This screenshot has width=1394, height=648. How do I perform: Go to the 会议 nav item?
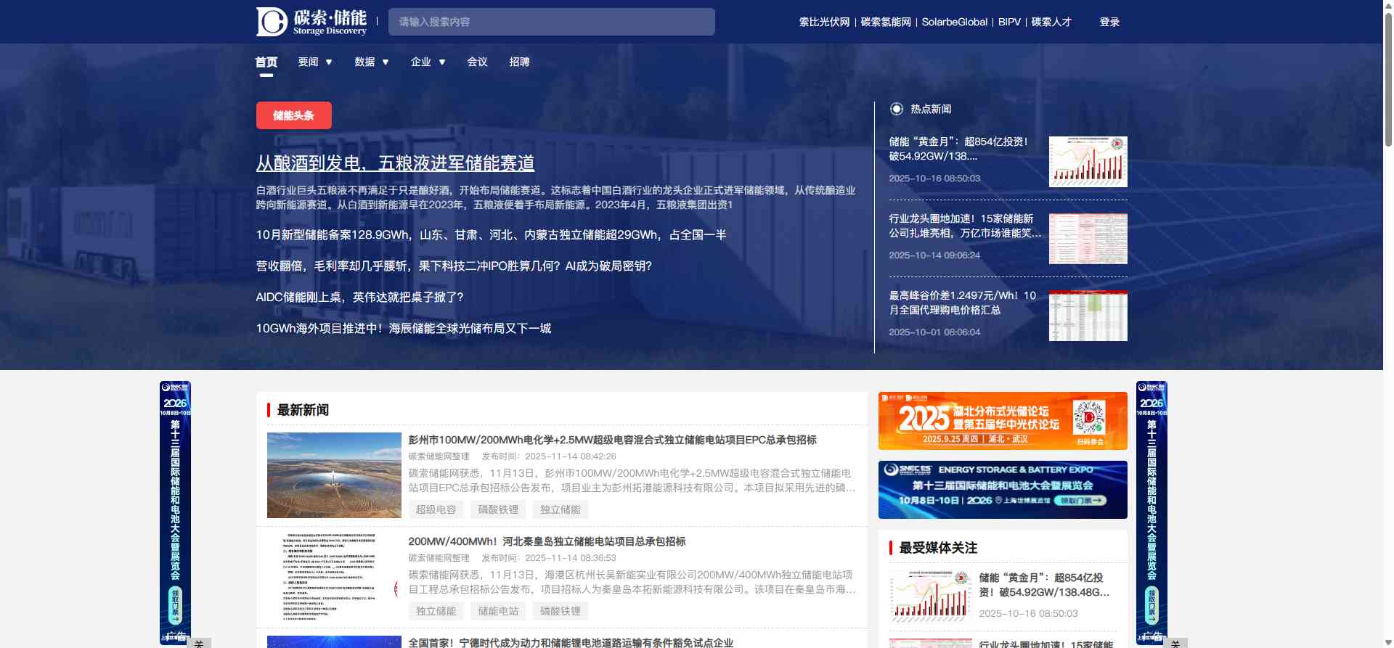477,62
